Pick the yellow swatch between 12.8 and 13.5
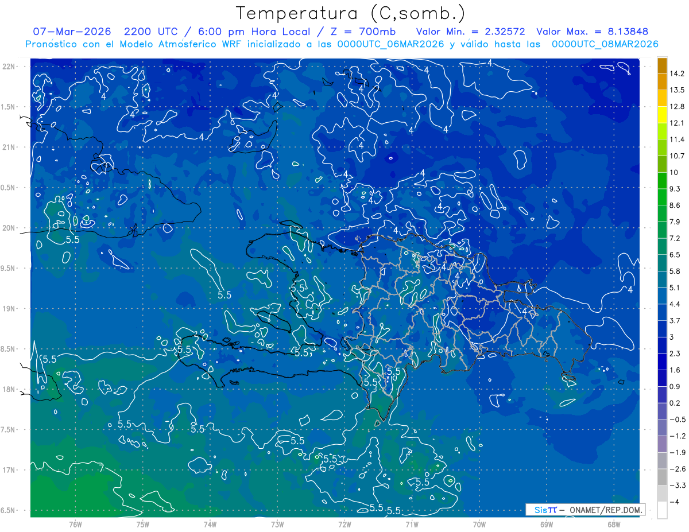The height and width of the screenshot is (532, 689). click(662, 98)
